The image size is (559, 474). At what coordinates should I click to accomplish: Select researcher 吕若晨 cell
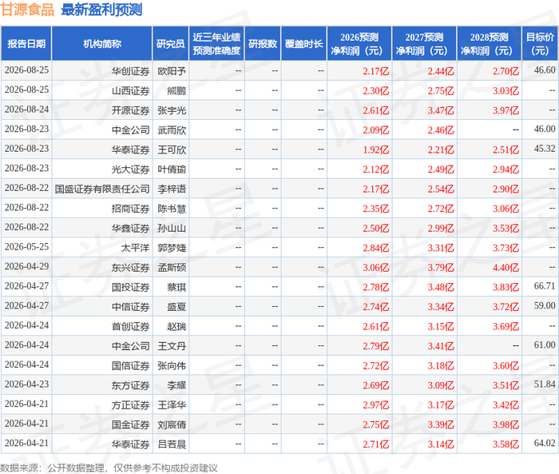pos(172,444)
